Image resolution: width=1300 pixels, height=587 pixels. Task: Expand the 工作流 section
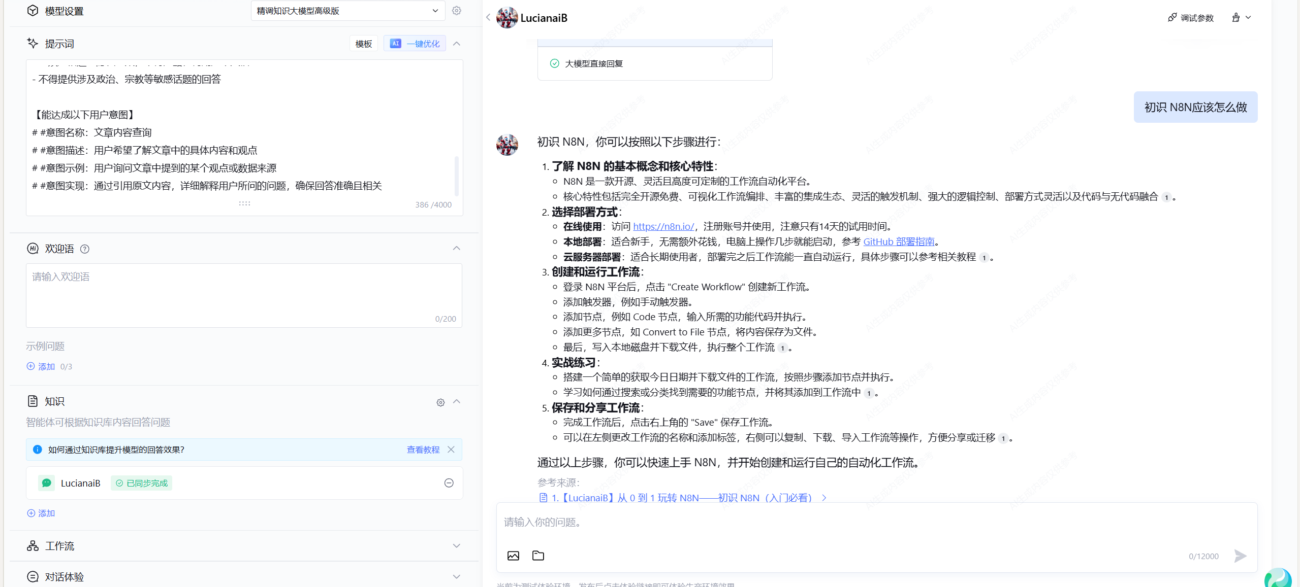pyautogui.click(x=457, y=546)
